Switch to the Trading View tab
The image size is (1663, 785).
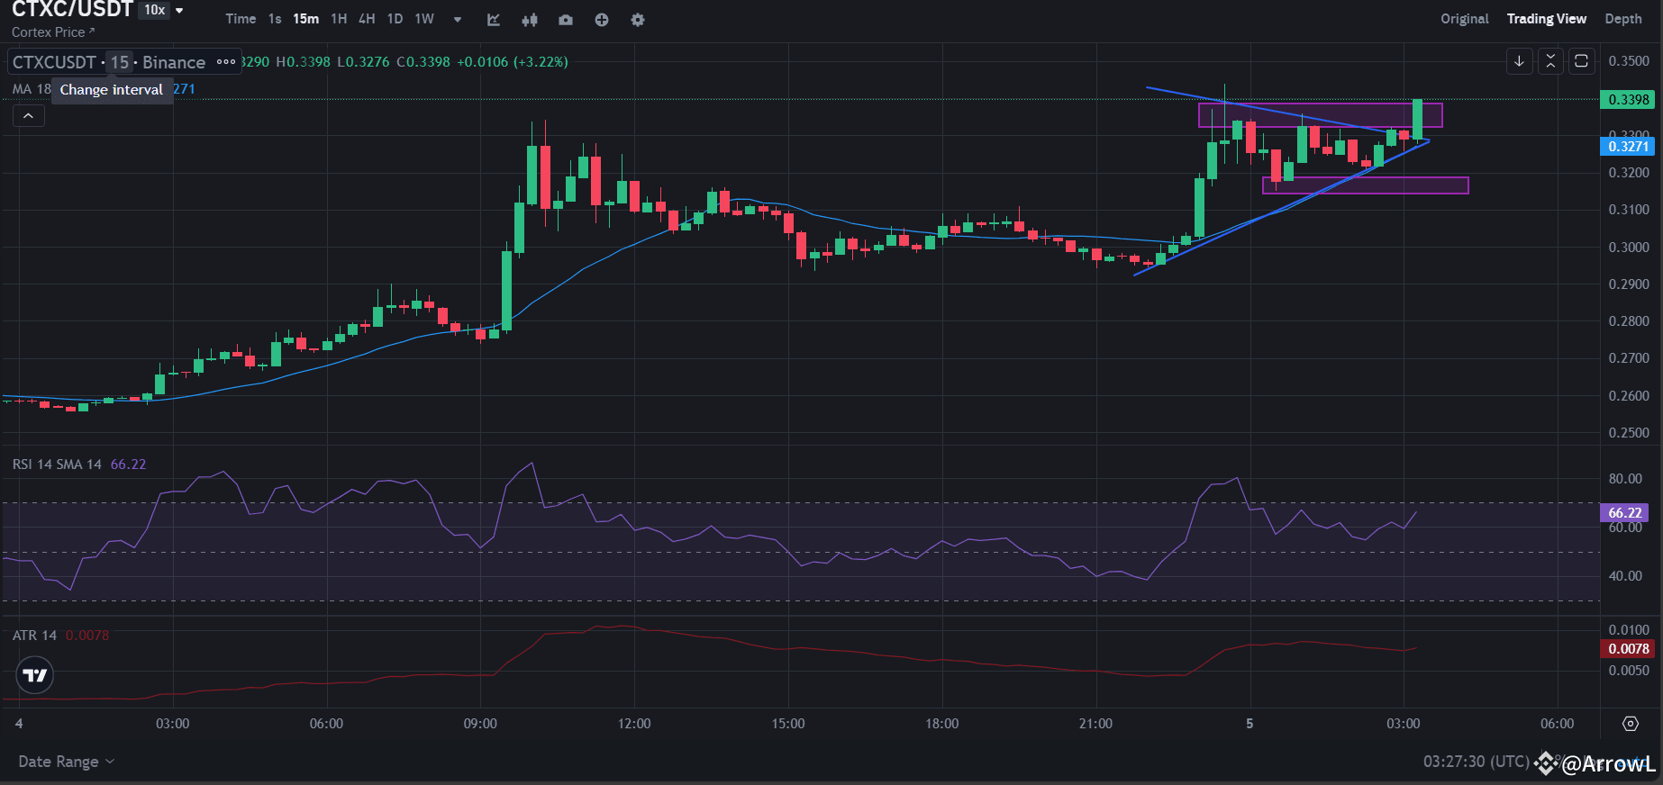1547,19
